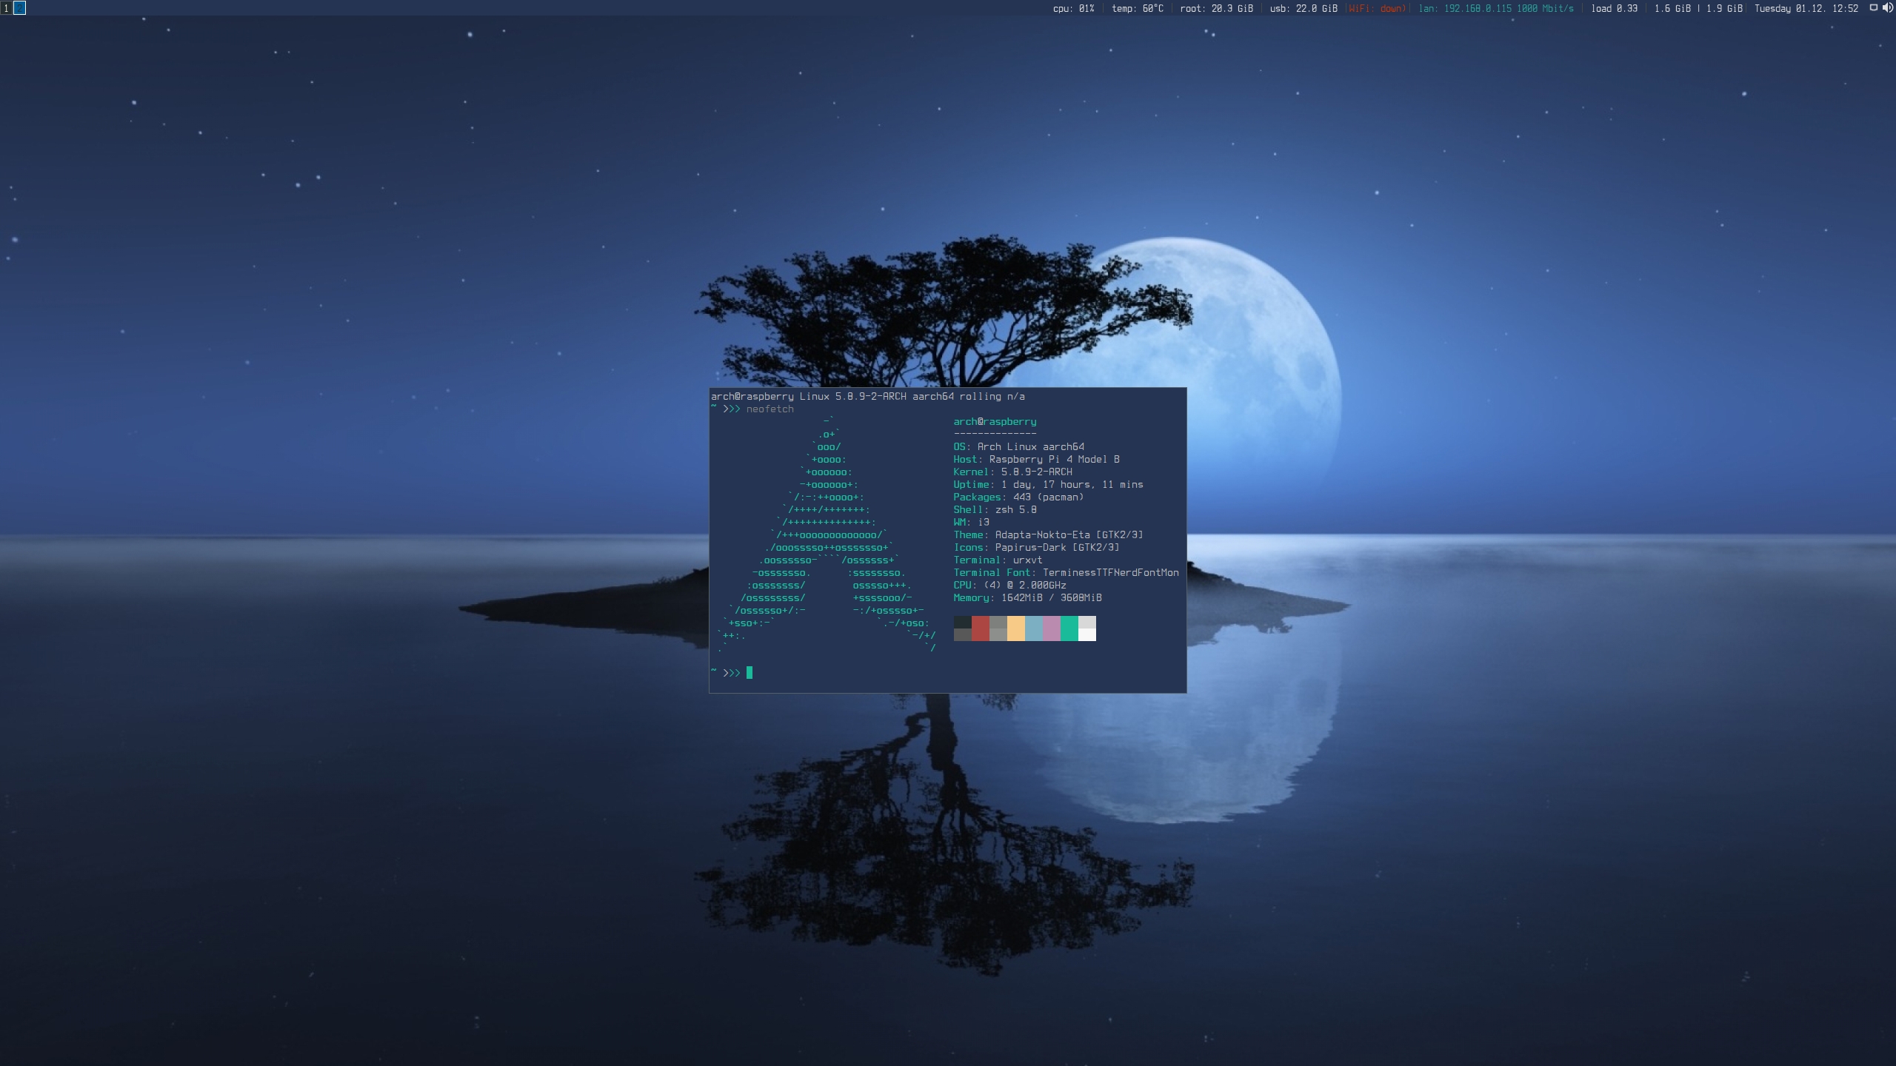Click the small tray icon beside the speaker
Viewport: 1896px width, 1066px height.
click(1874, 8)
